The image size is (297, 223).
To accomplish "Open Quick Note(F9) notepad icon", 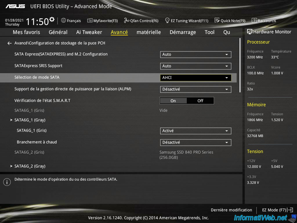I will point(217,21).
